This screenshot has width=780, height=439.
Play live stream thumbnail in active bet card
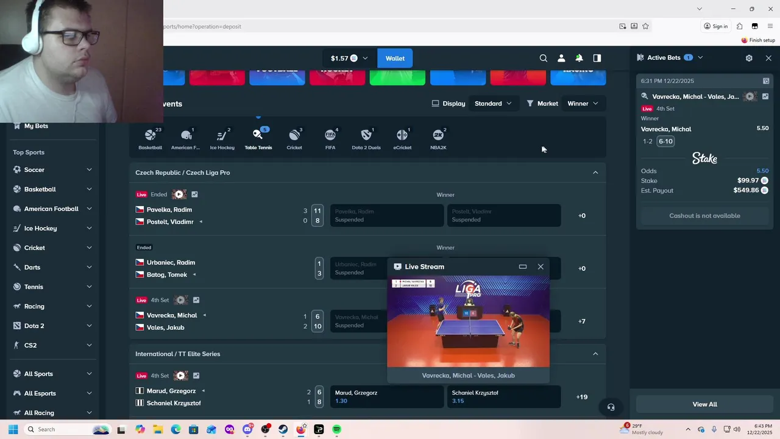coord(750,96)
